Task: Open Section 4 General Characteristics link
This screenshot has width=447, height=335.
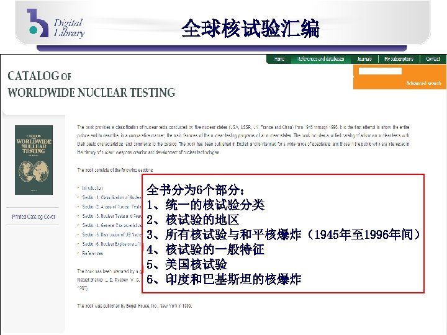Action: coord(112,225)
